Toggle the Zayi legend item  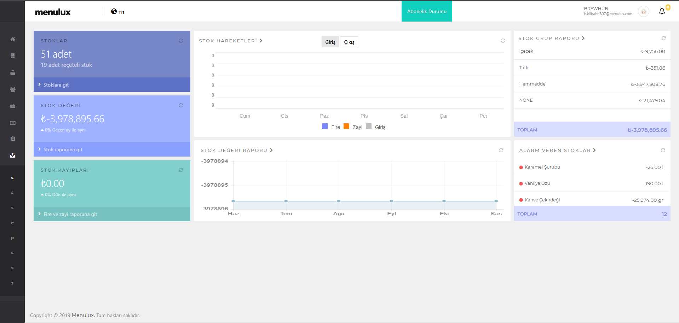click(353, 127)
